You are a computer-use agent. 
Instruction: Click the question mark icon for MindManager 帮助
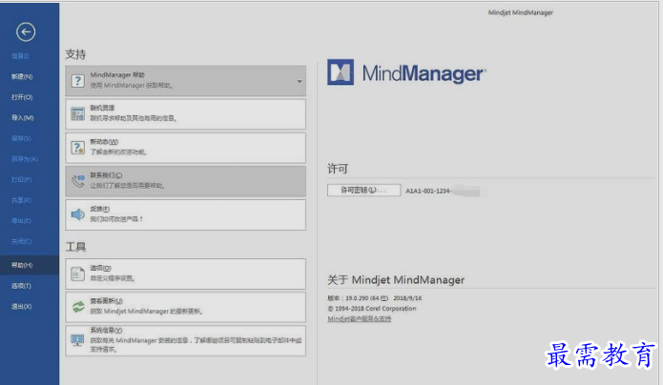(x=78, y=81)
